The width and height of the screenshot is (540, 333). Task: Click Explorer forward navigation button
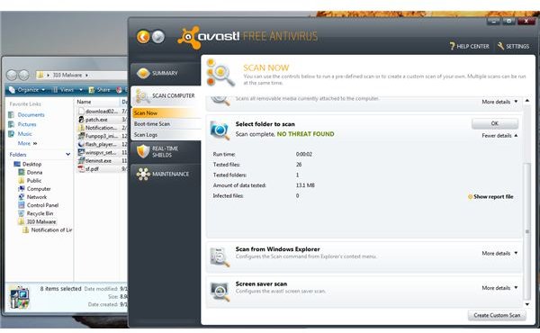click(x=23, y=75)
